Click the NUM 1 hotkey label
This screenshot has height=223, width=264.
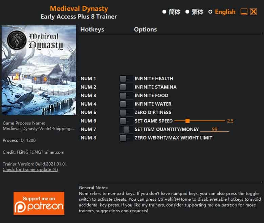(88, 79)
